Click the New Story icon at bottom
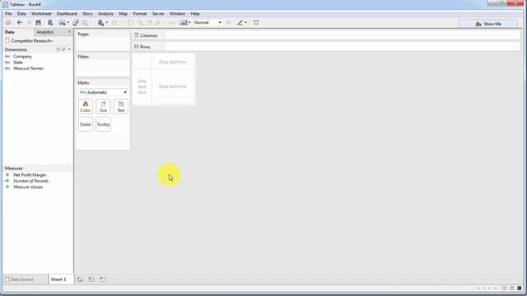Screen dimensions: 527x296 click(102, 280)
